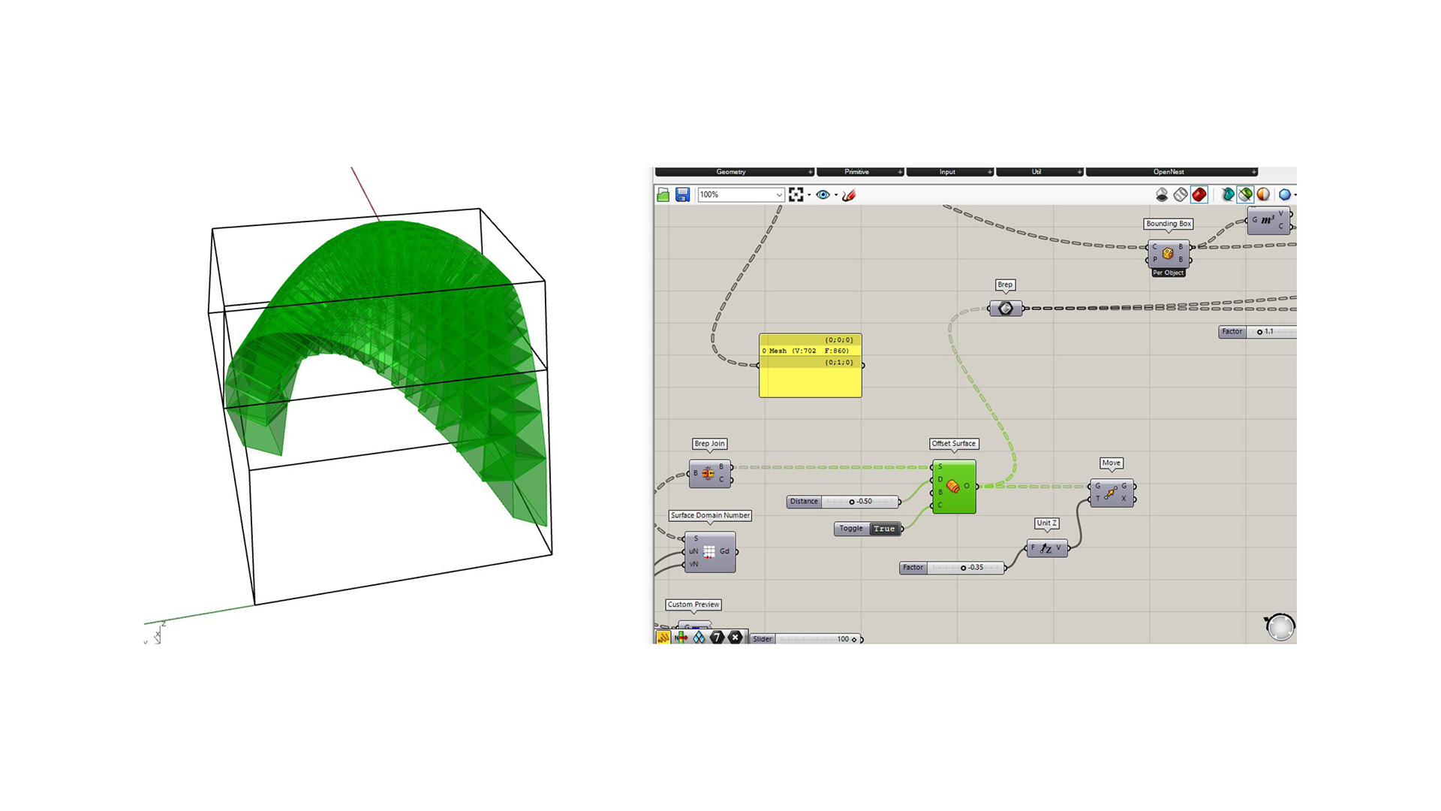
Task: Expand the OpenNest panel plus arrow
Action: 1253,172
